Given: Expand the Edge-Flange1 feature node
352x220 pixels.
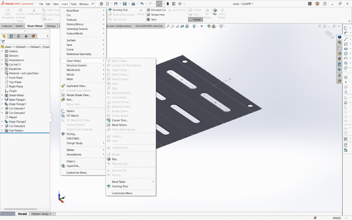Looking at the screenshot, I should click(x=2, y=104).
